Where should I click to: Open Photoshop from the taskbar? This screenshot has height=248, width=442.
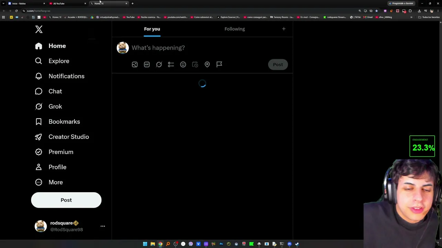click(x=221, y=244)
